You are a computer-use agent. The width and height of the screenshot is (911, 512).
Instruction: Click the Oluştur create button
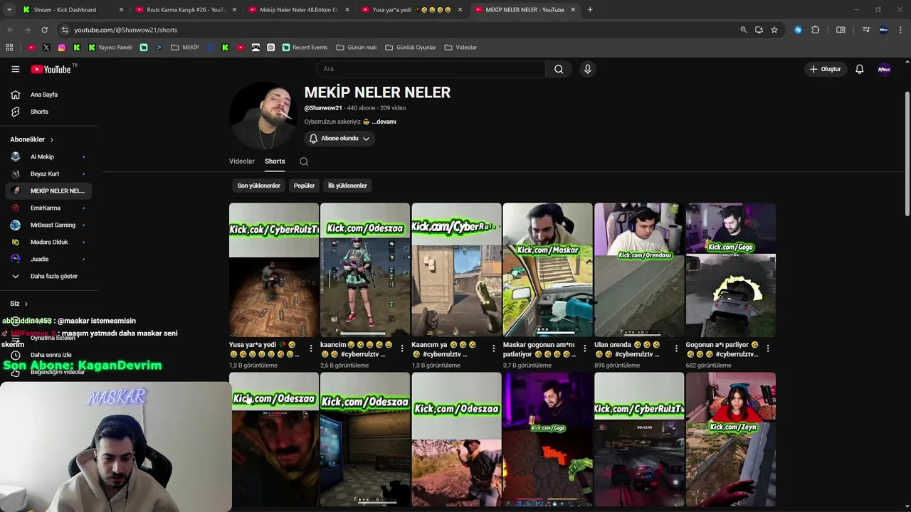coord(826,69)
